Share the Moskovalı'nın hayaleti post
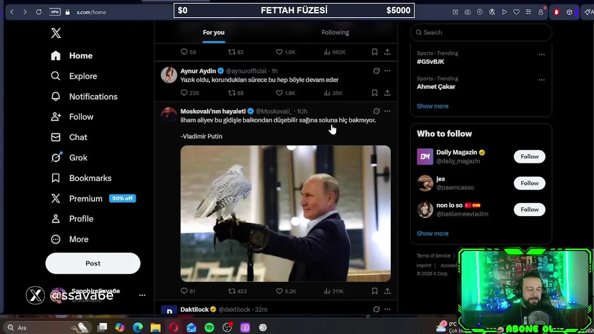This screenshot has width=594, height=334. 387,291
